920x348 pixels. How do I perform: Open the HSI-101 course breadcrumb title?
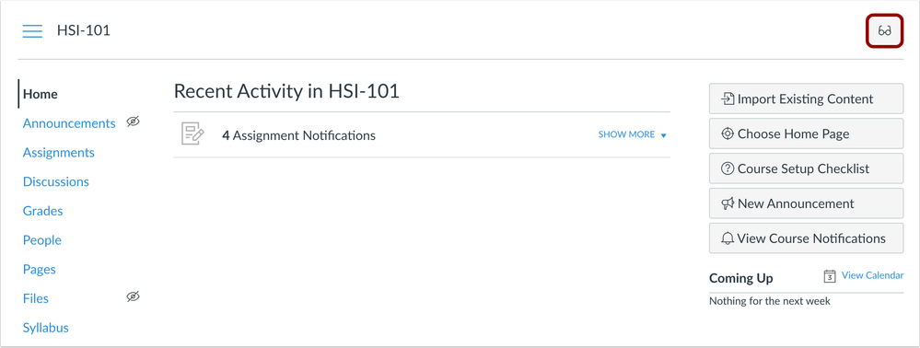(83, 30)
